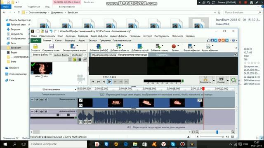Expand toolbar overflow chevron at right
264x148 pixels.
(x=236, y=48)
